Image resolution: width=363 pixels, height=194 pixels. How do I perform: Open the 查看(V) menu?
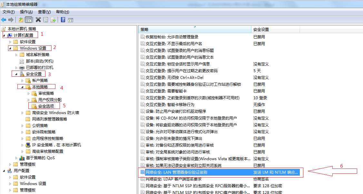tap(44, 12)
